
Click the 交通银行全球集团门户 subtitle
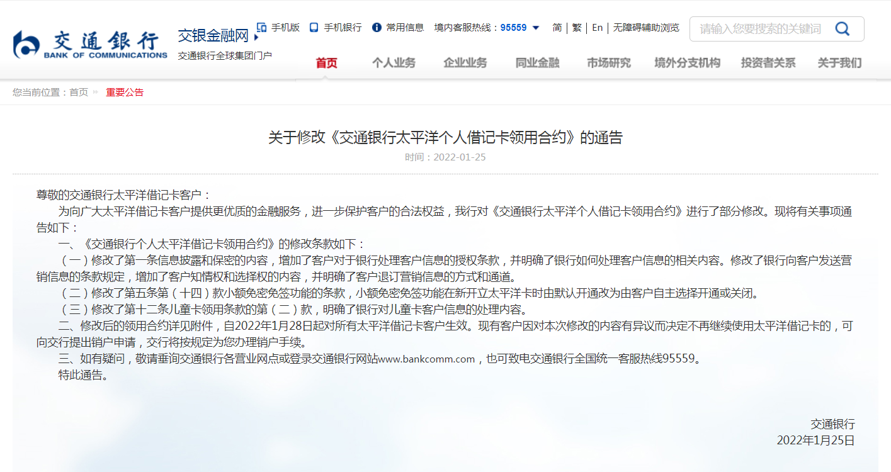pos(225,55)
